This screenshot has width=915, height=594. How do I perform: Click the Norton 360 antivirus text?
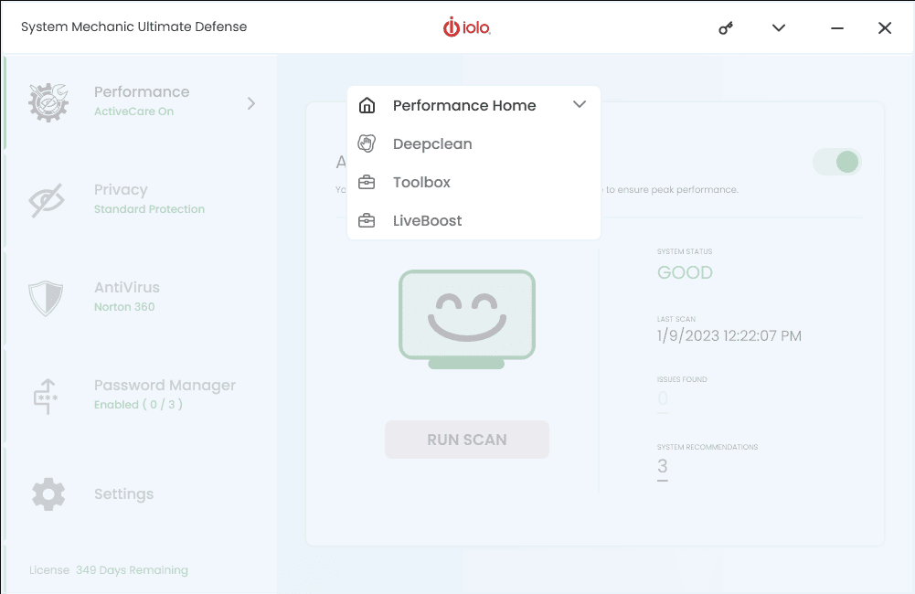124,307
